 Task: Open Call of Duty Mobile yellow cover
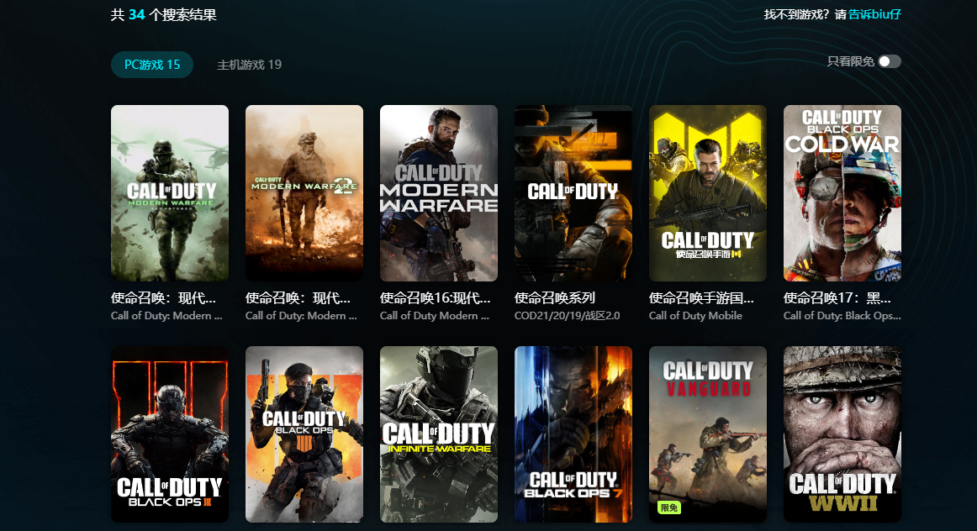pos(708,193)
